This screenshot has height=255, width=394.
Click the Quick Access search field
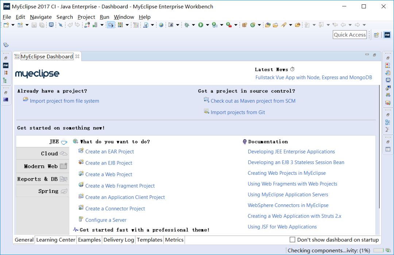click(349, 35)
